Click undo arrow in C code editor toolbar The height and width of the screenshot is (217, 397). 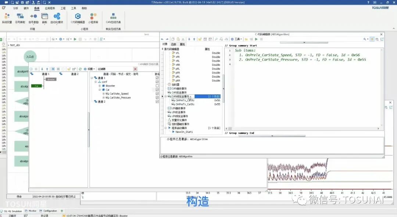[x=162, y=39]
